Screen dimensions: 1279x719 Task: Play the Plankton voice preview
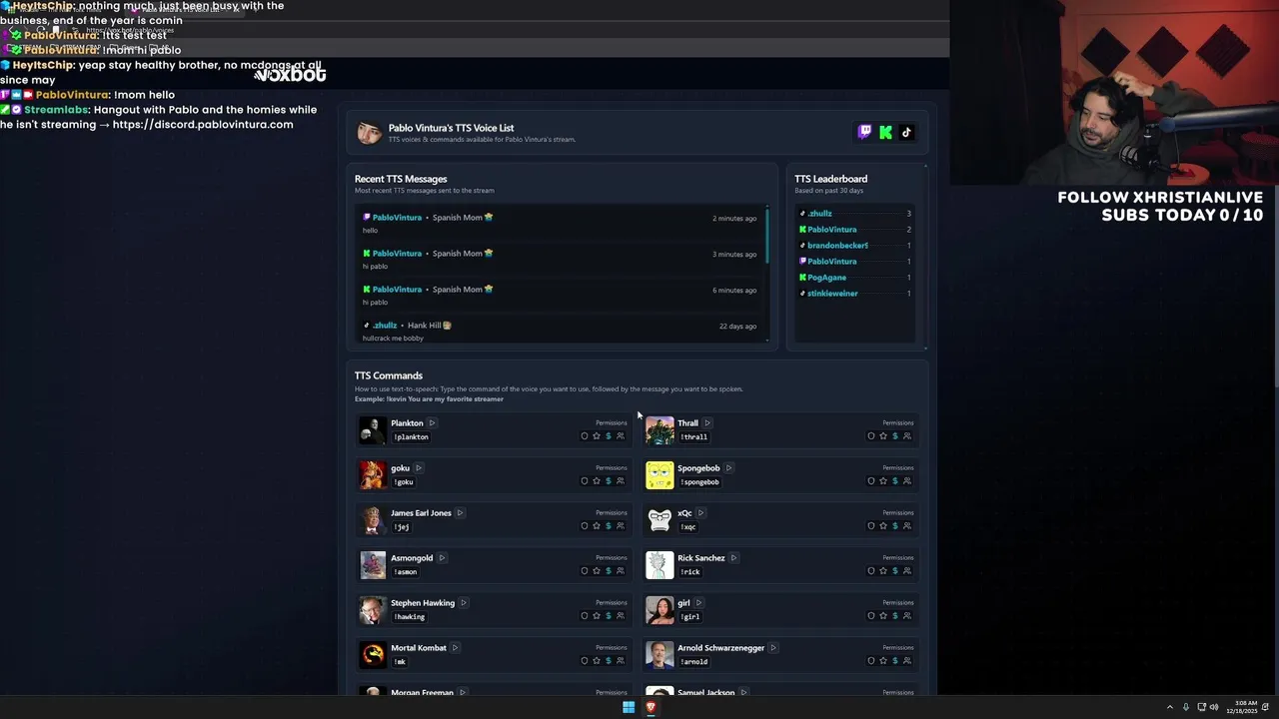[432, 423]
